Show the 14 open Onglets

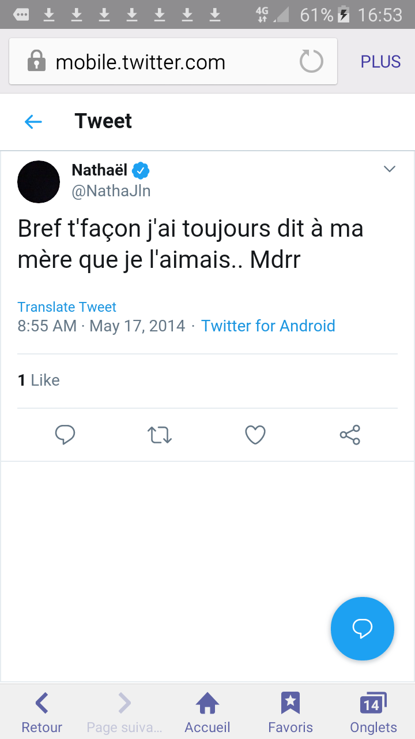tap(373, 713)
